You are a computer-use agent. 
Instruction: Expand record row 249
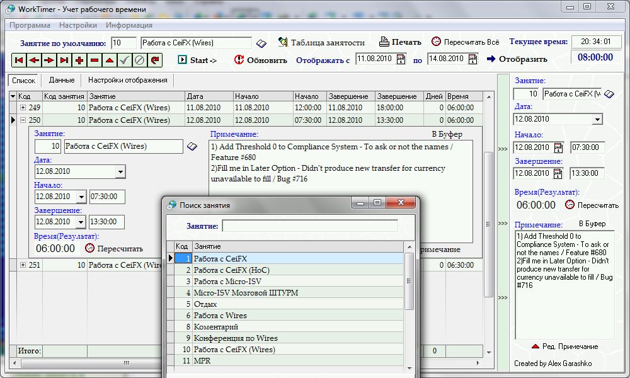(x=23, y=108)
